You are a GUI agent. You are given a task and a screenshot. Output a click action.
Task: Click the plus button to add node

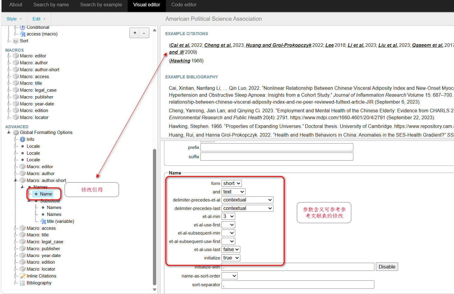135,33
